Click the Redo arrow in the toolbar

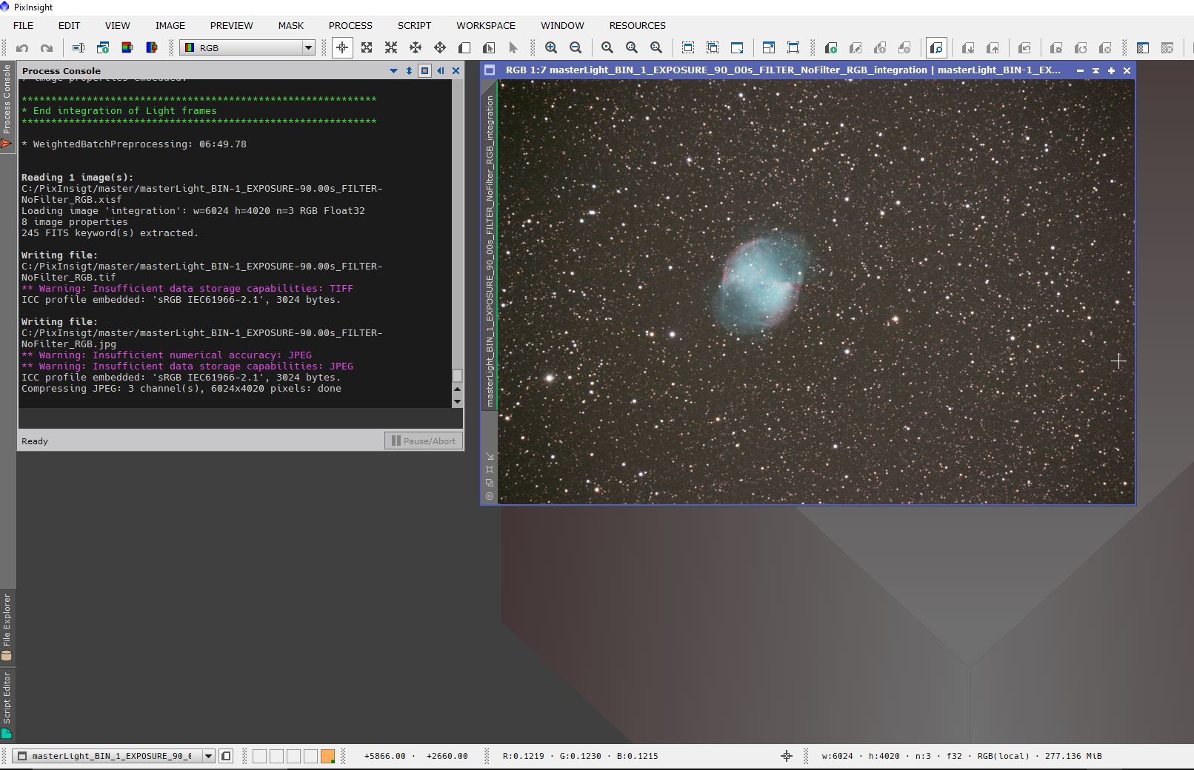pyautogui.click(x=47, y=48)
